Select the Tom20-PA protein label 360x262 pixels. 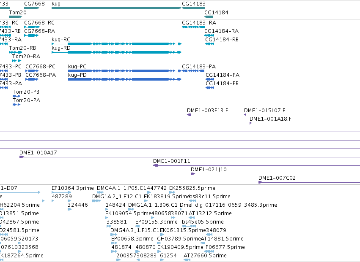click(x=26, y=100)
